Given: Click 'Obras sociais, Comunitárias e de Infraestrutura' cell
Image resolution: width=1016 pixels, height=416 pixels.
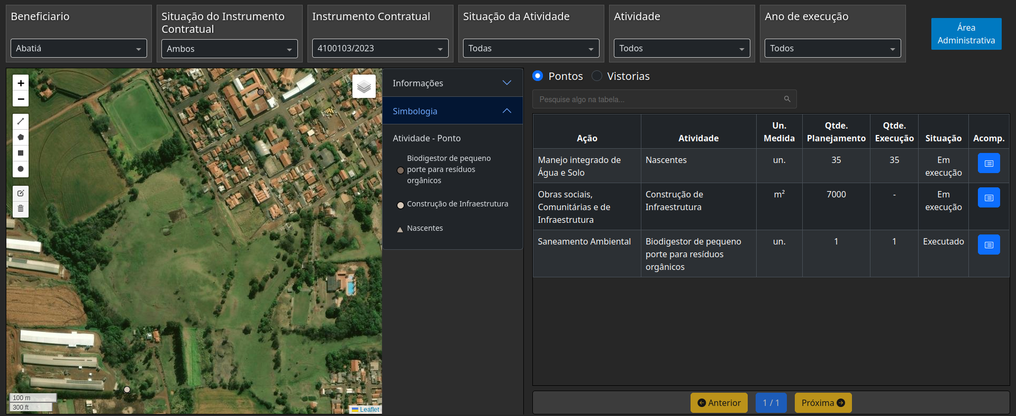Looking at the screenshot, I should 587,207.
